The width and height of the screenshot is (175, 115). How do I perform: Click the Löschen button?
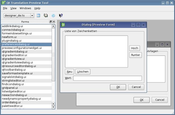coord(83,72)
